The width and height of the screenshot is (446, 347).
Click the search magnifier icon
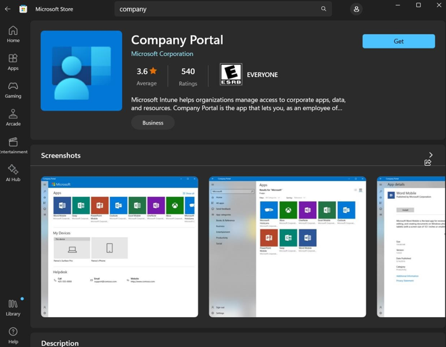pos(323,9)
